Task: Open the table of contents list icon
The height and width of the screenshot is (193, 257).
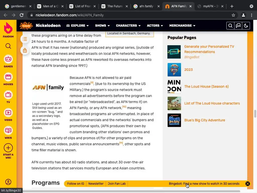Action: tap(25, 39)
